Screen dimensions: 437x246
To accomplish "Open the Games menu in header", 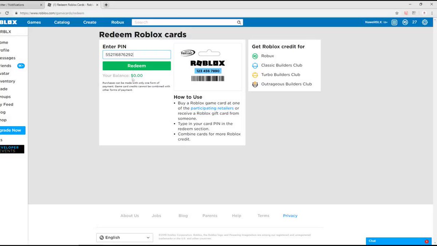I will 34,22.
